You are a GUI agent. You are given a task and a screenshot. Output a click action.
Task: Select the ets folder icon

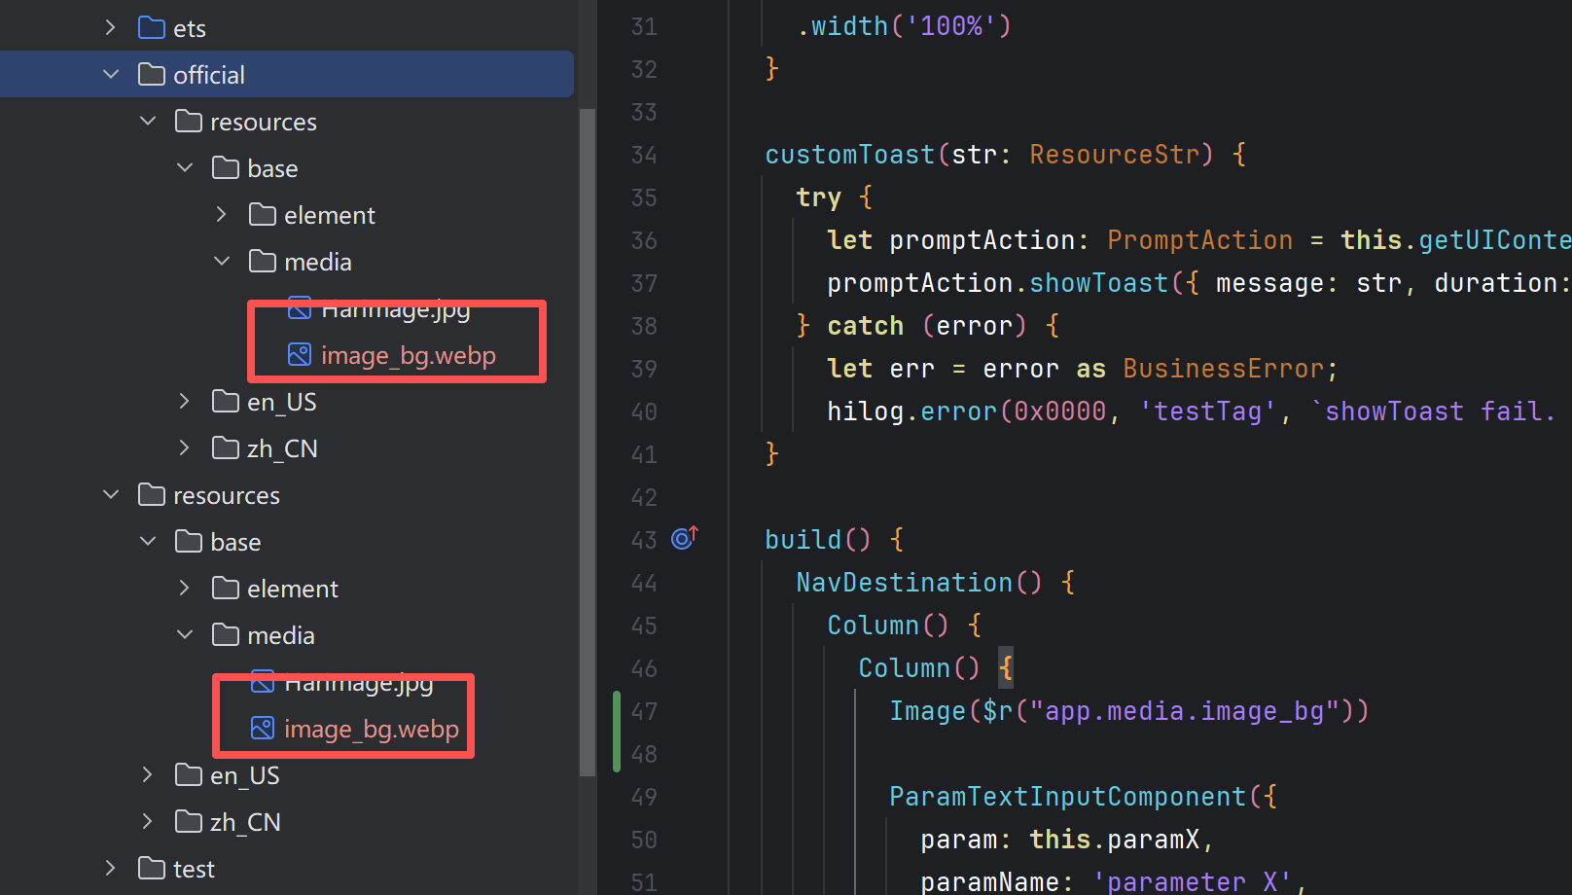click(152, 27)
